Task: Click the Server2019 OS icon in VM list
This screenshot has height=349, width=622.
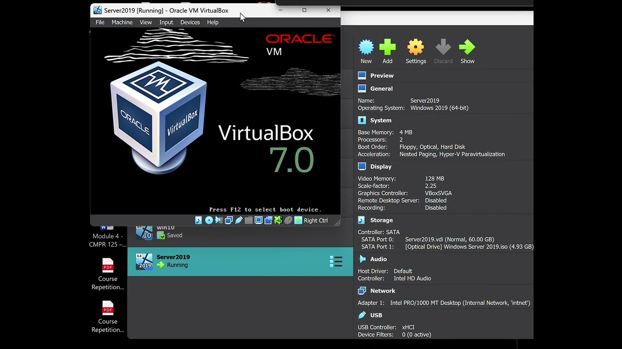Action: coord(144,261)
